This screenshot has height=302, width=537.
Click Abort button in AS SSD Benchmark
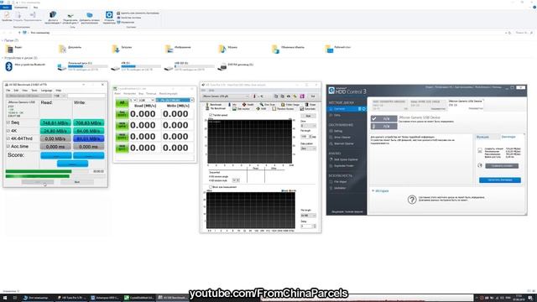click(77, 182)
